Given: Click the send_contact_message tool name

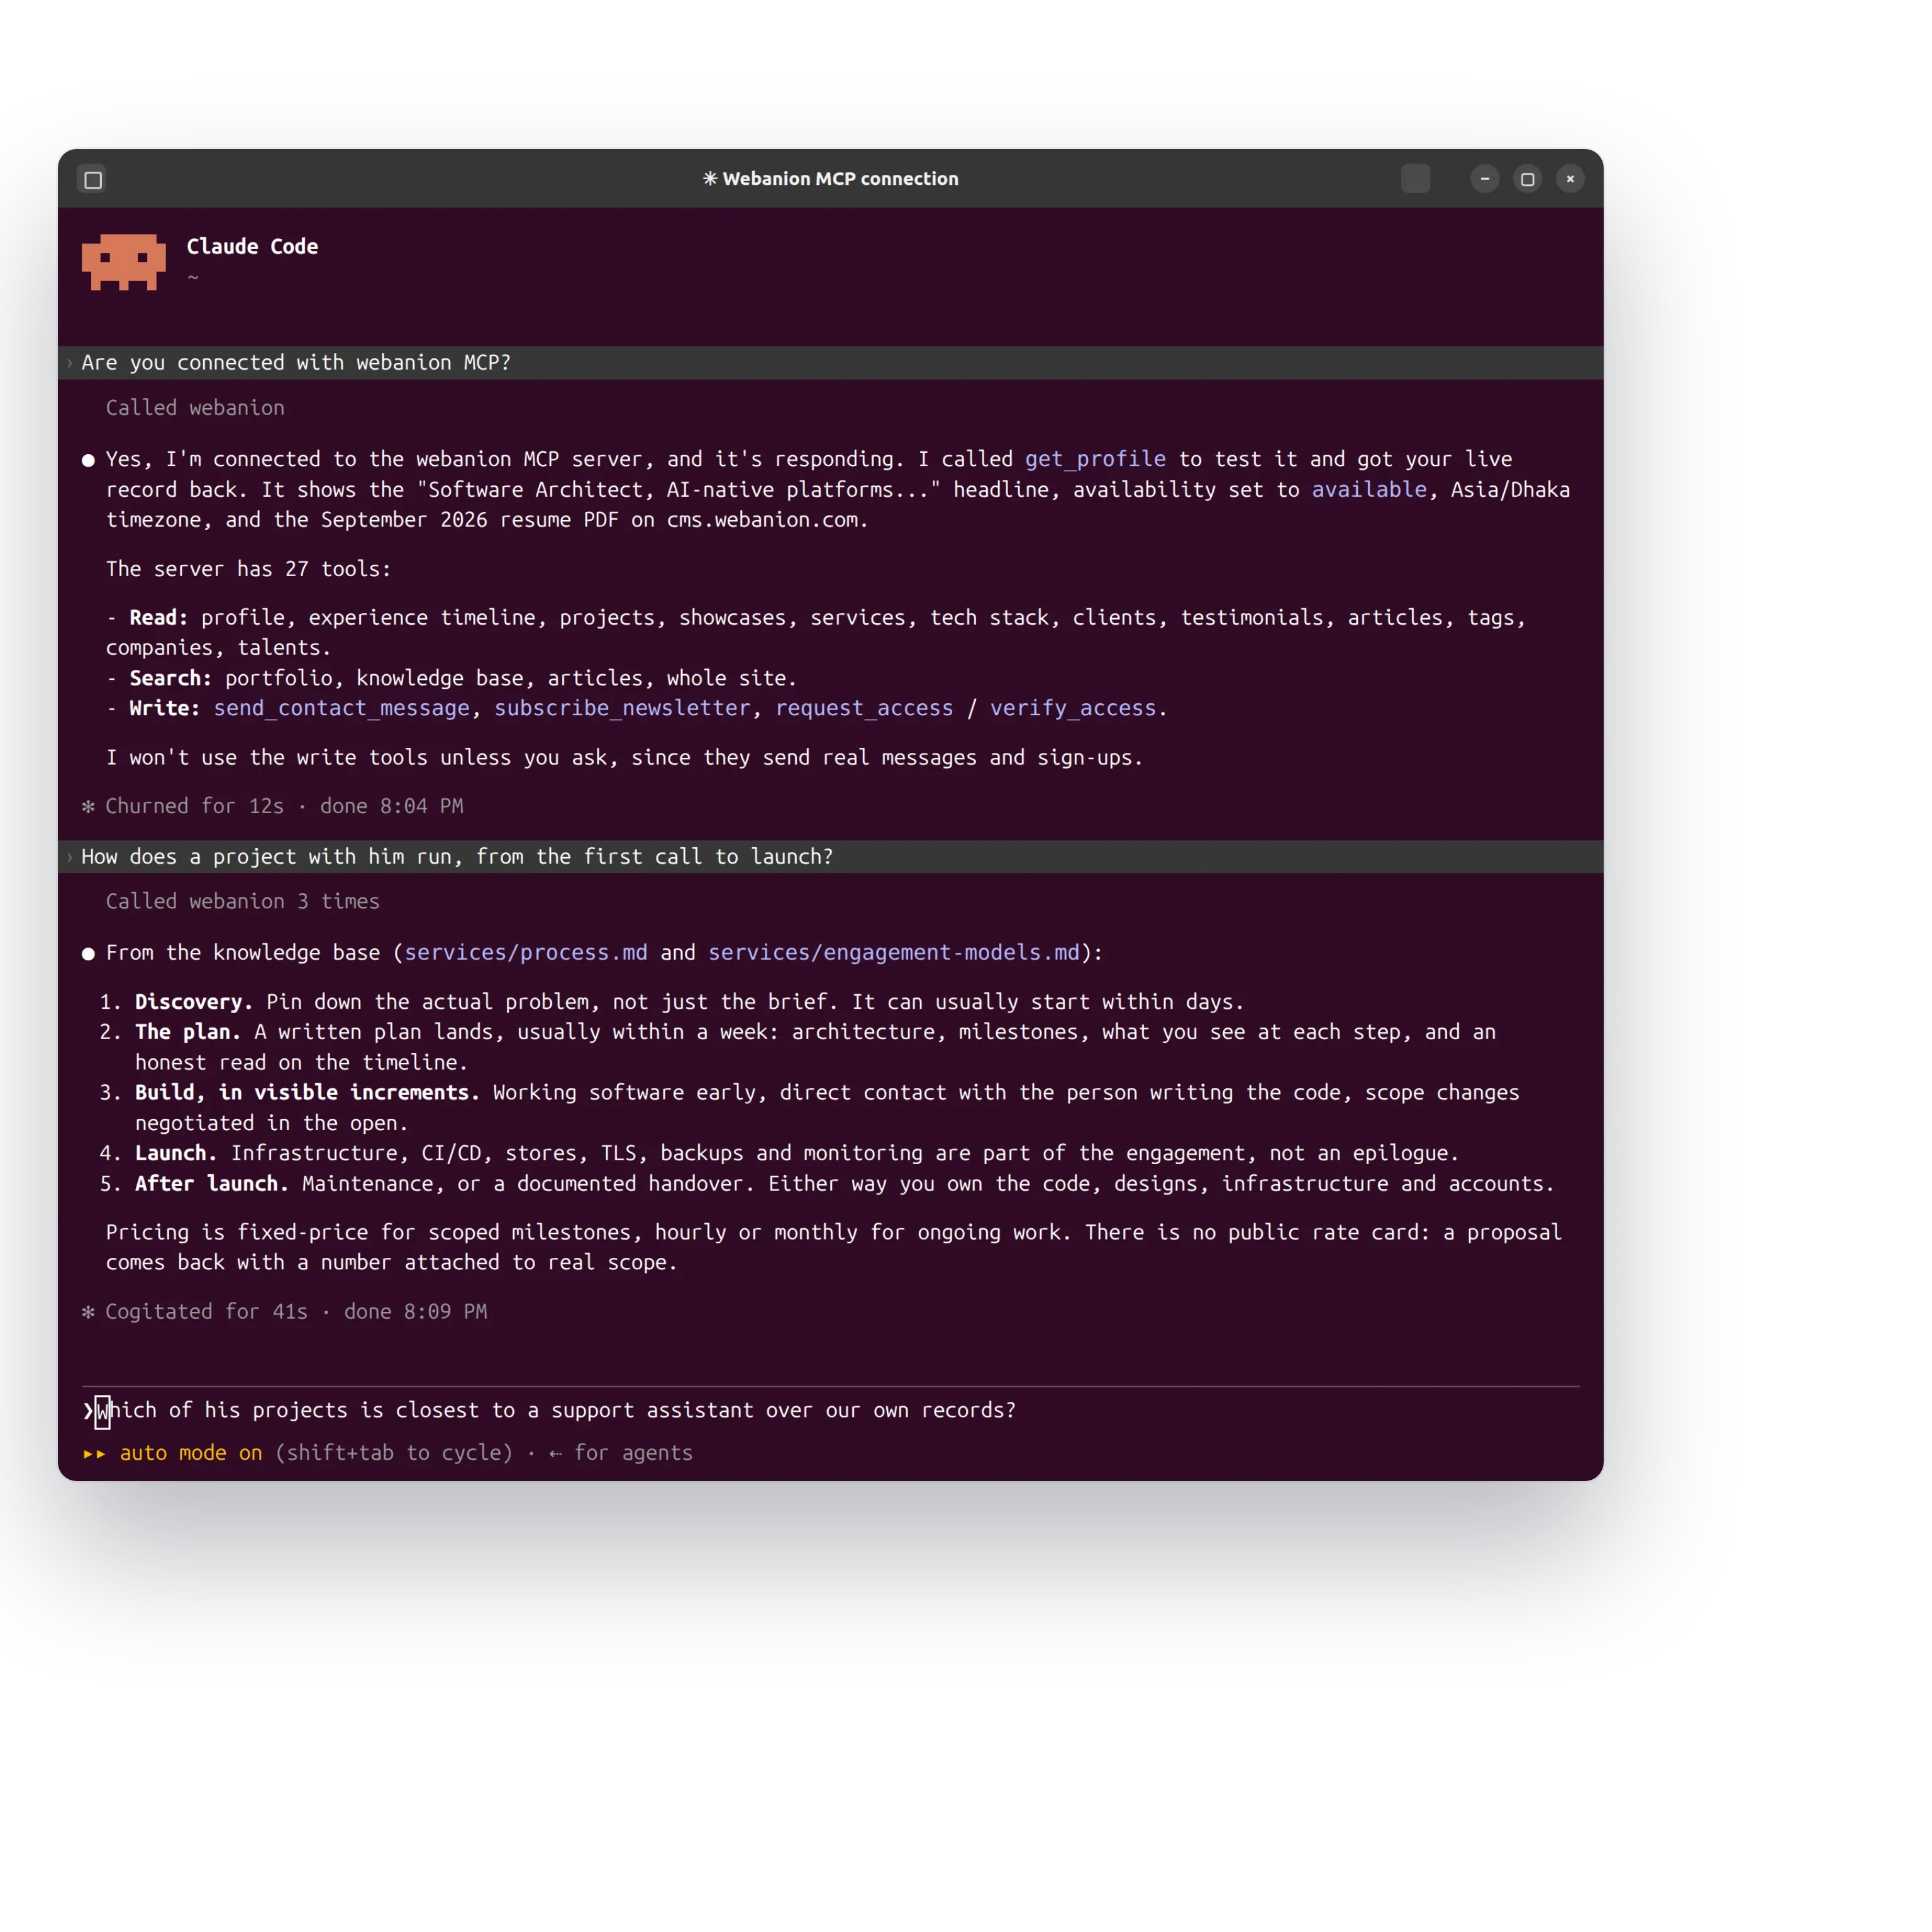Looking at the screenshot, I should (x=341, y=708).
